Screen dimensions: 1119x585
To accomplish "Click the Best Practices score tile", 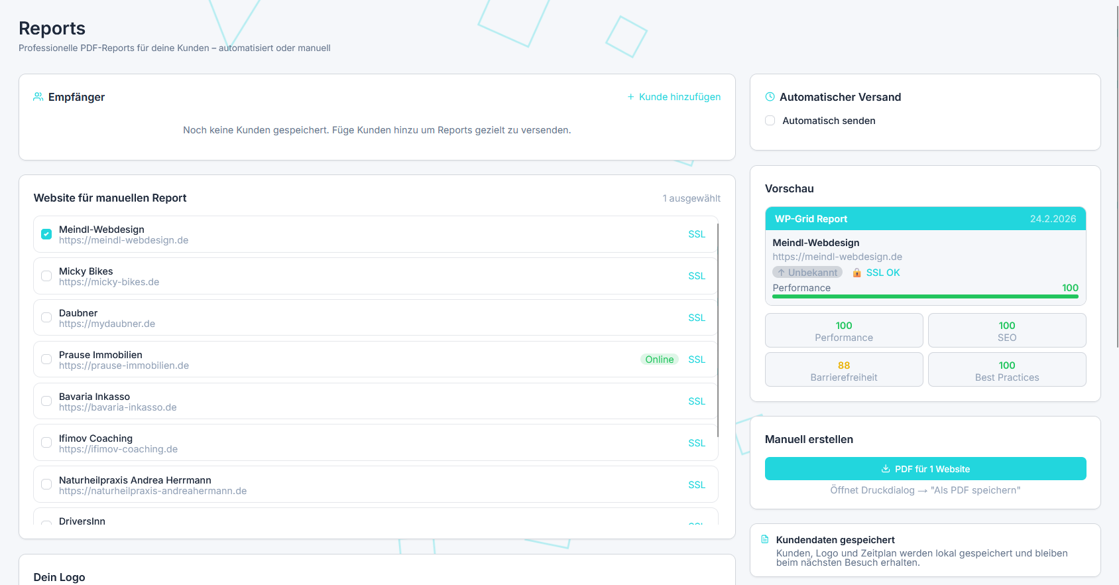I will pos(1006,370).
